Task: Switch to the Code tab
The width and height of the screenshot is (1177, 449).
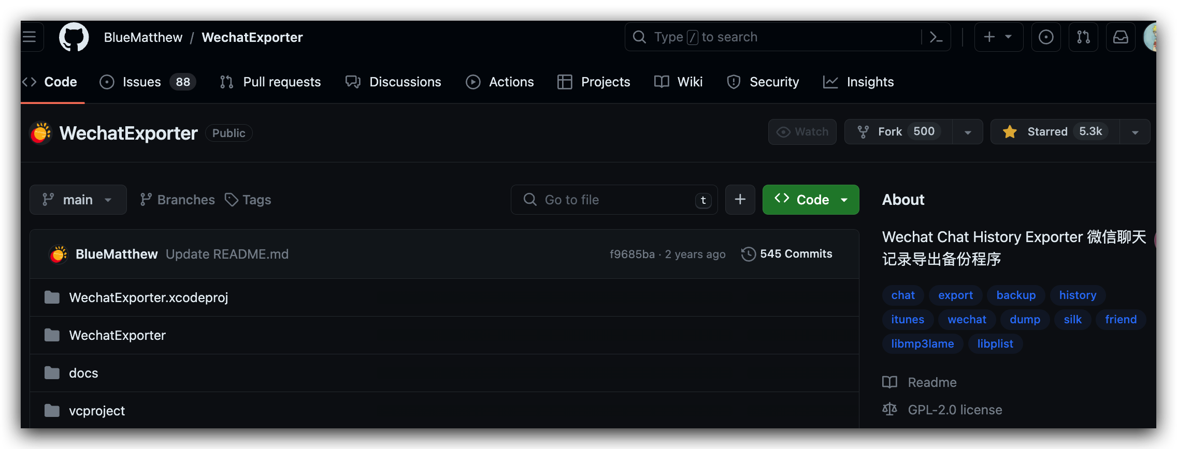Action: (x=50, y=82)
